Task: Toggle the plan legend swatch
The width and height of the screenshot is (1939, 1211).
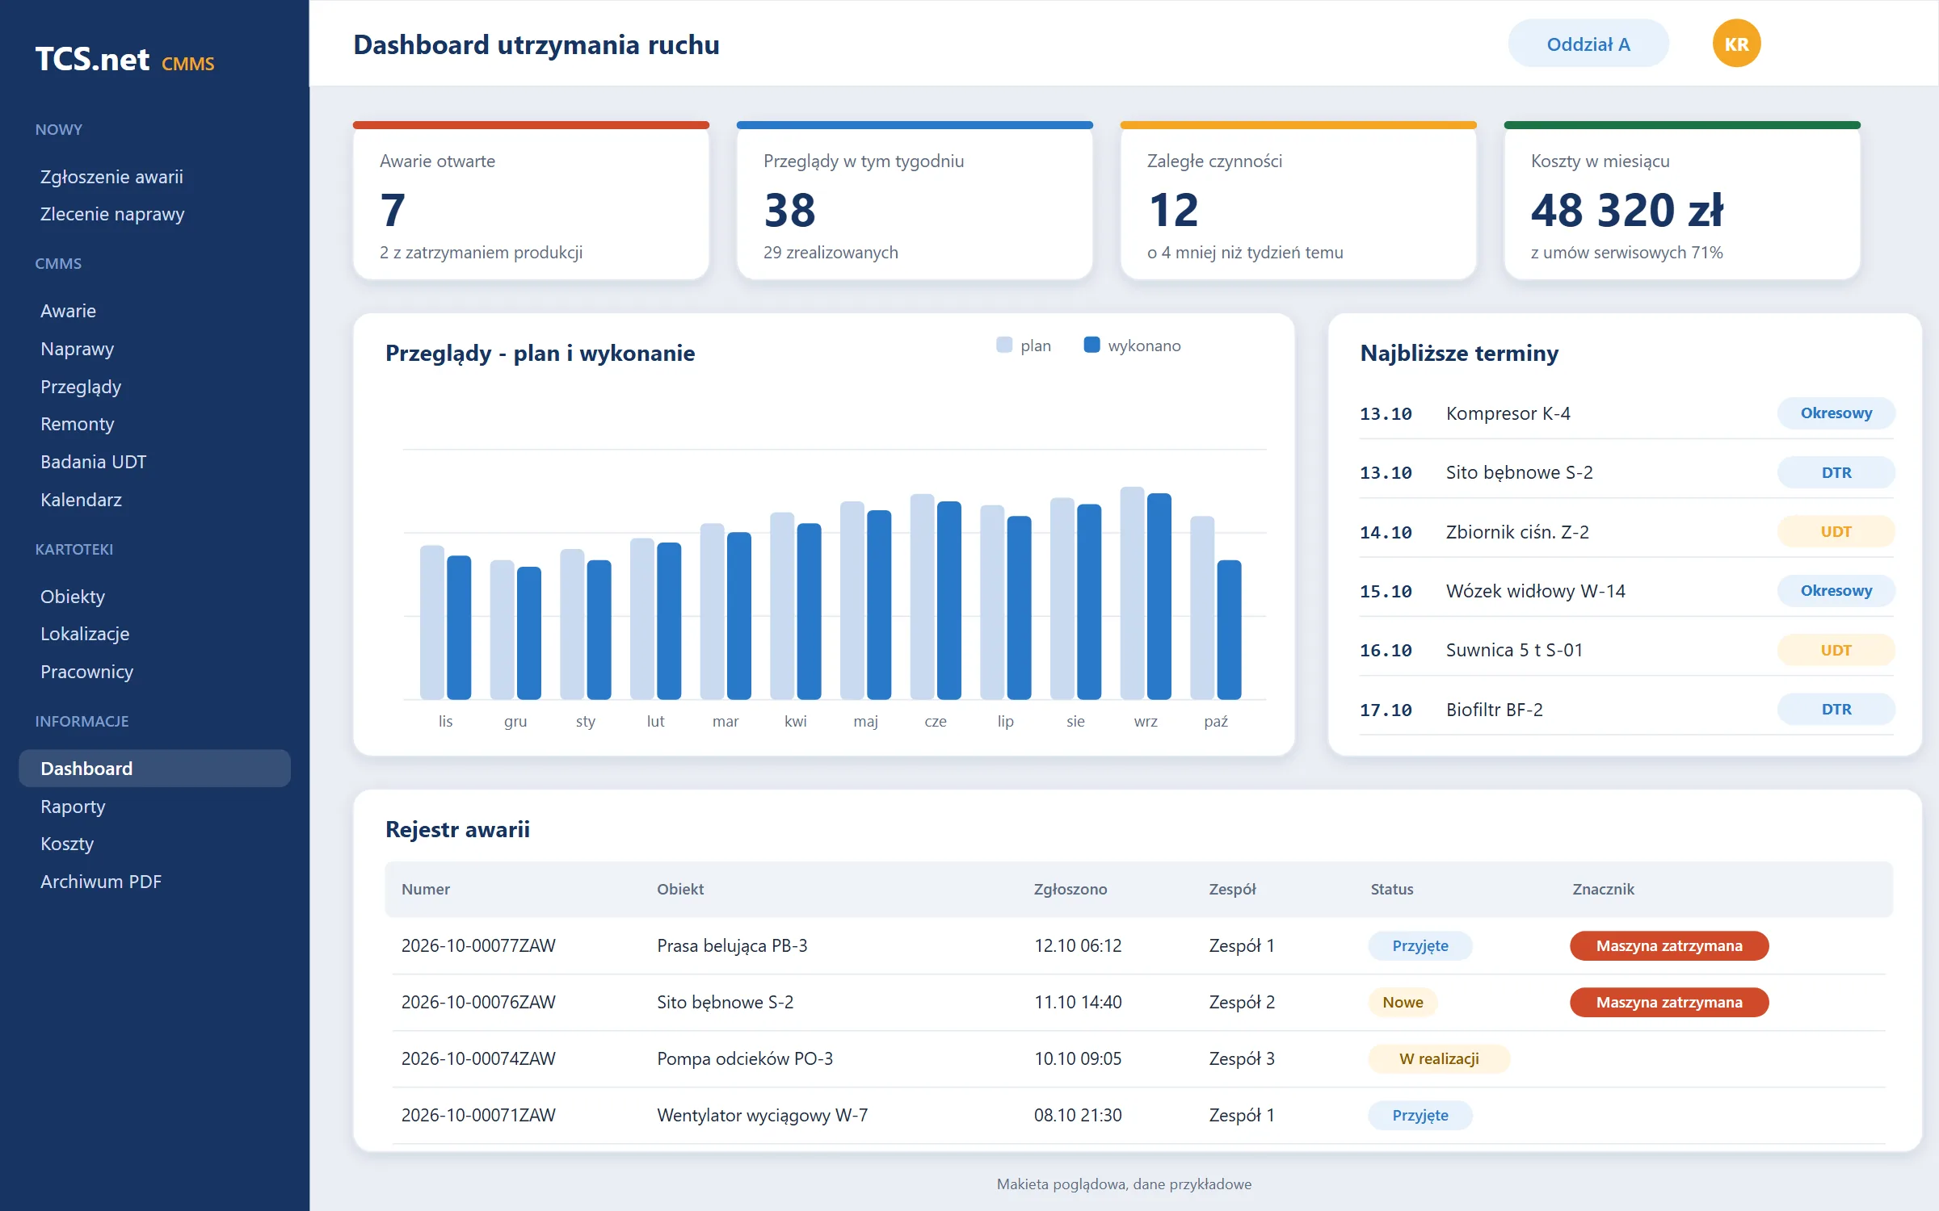Action: pyautogui.click(x=1004, y=345)
